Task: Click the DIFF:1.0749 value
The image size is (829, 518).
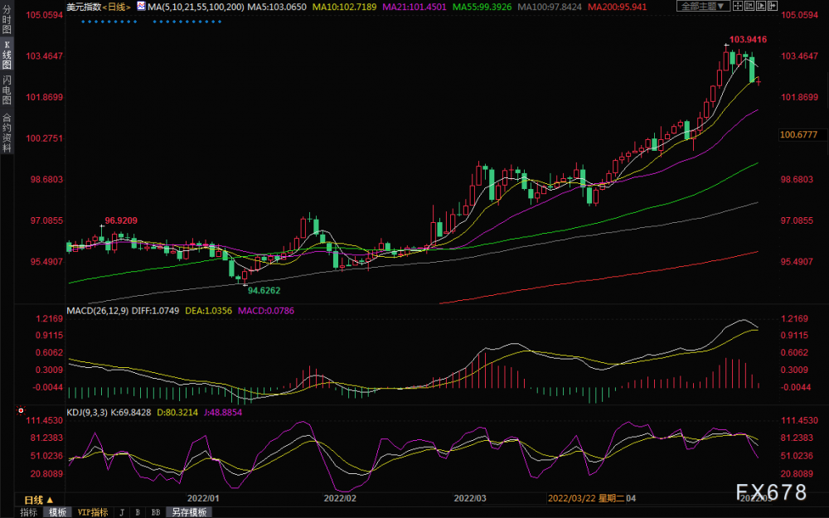Action: 156,311
